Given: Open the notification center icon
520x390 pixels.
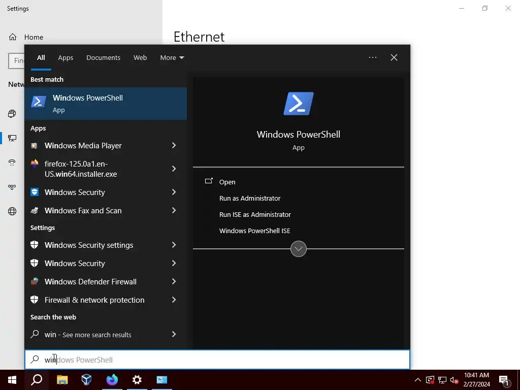Looking at the screenshot, I should pyautogui.click(x=504, y=380).
